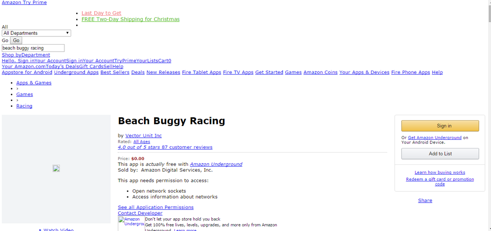
Task: Go to Underground Apps section
Action: (77, 72)
